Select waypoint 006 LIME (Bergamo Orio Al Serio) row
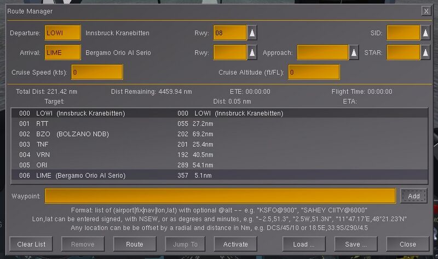Screen dimensions: 438x259 point(220,175)
